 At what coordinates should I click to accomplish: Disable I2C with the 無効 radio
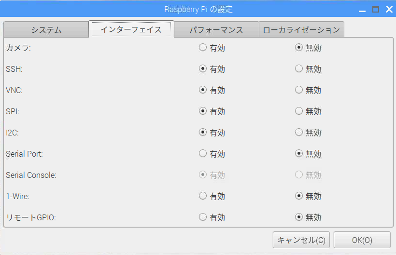(299, 132)
